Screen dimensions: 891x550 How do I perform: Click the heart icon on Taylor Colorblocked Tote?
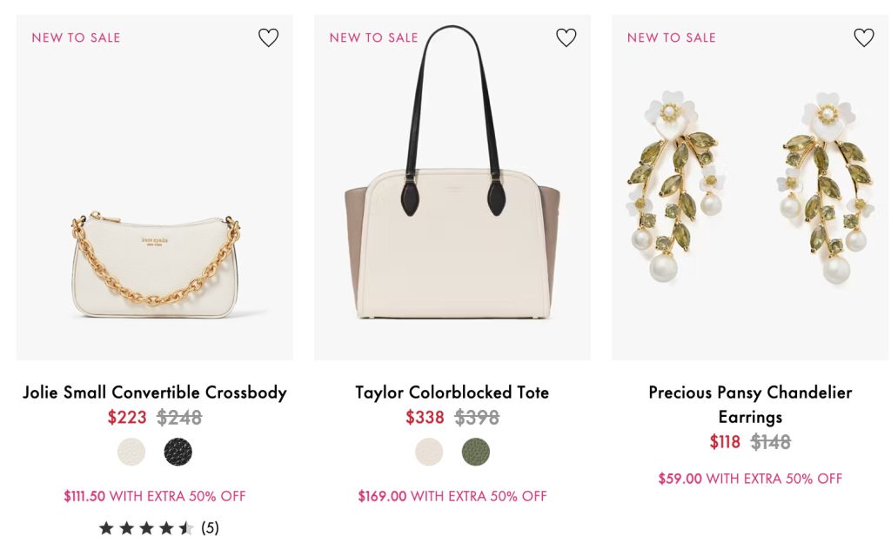(x=566, y=37)
